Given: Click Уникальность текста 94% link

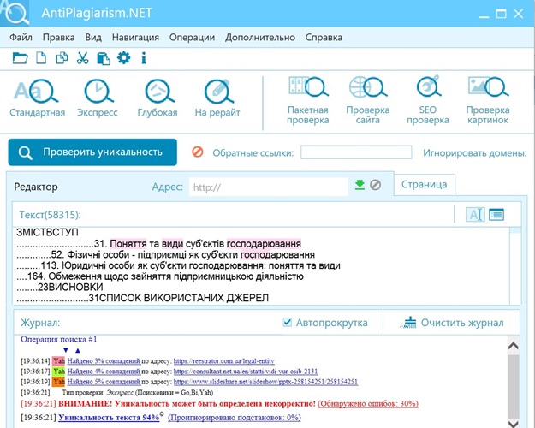Looking at the screenshot, I should pos(109,418).
